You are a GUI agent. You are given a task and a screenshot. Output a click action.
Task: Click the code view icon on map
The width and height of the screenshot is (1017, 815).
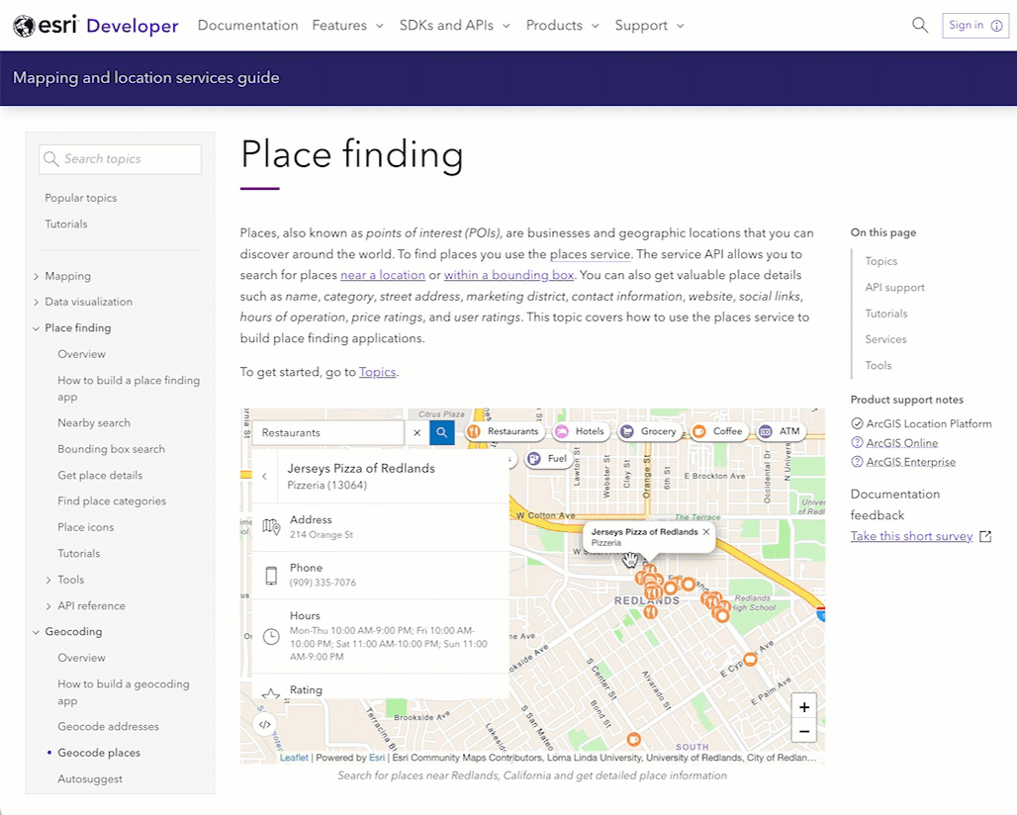264,724
